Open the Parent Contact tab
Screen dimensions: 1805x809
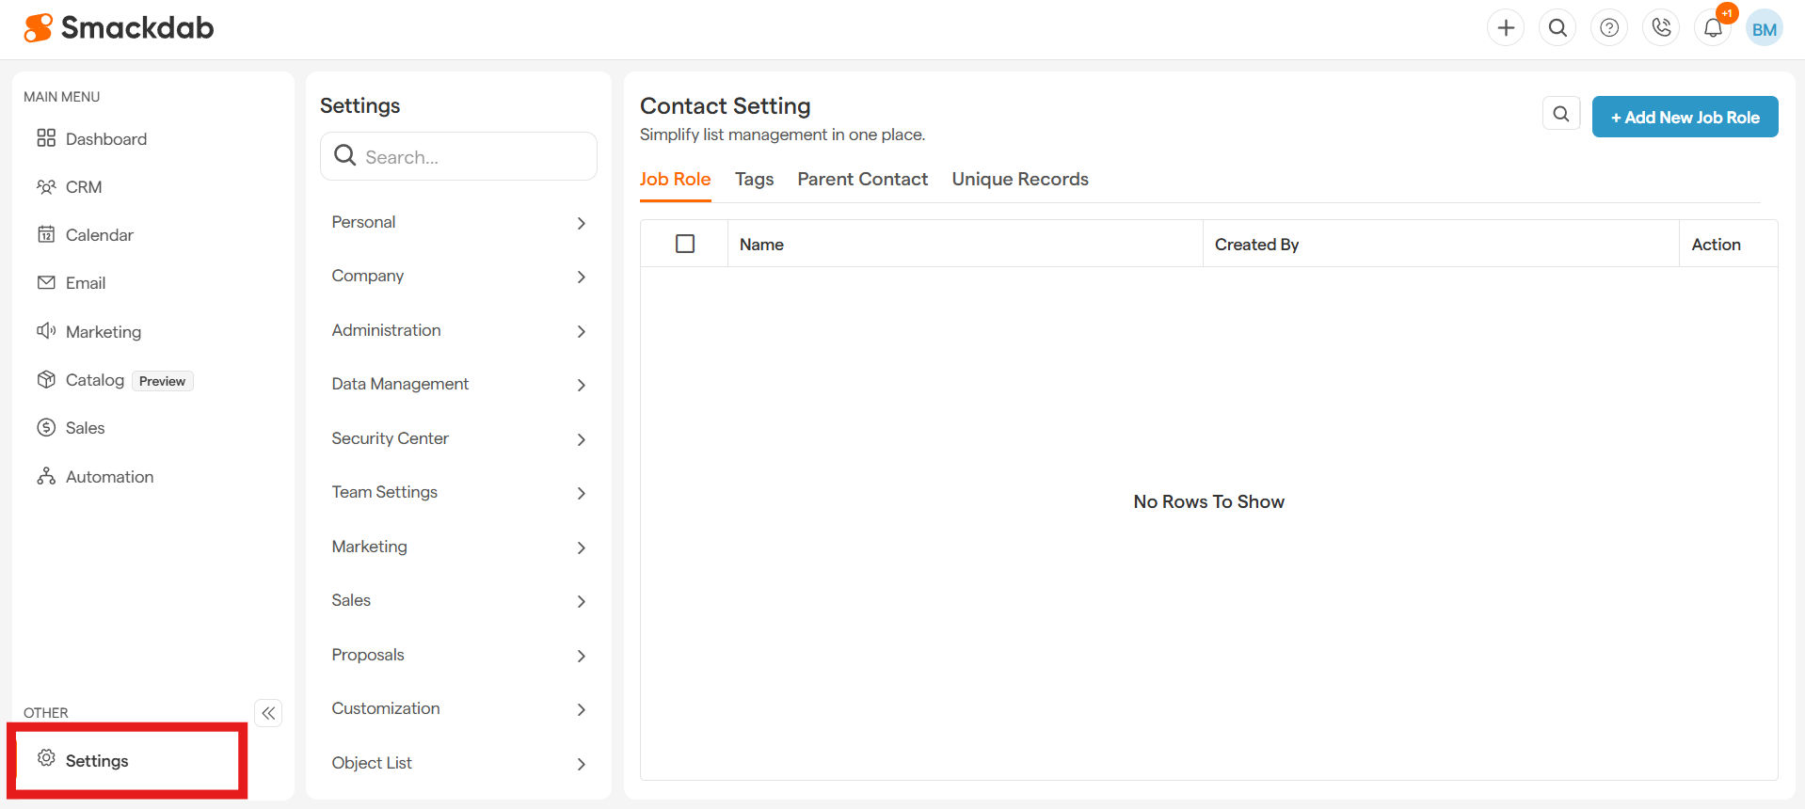pyautogui.click(x=862, y=179)
